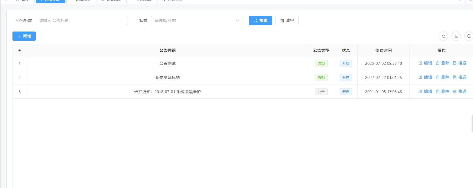This screenshot has width=473, height=188.
Task: Delete the 公告测试 announcement row
Action: click(443, 63)
